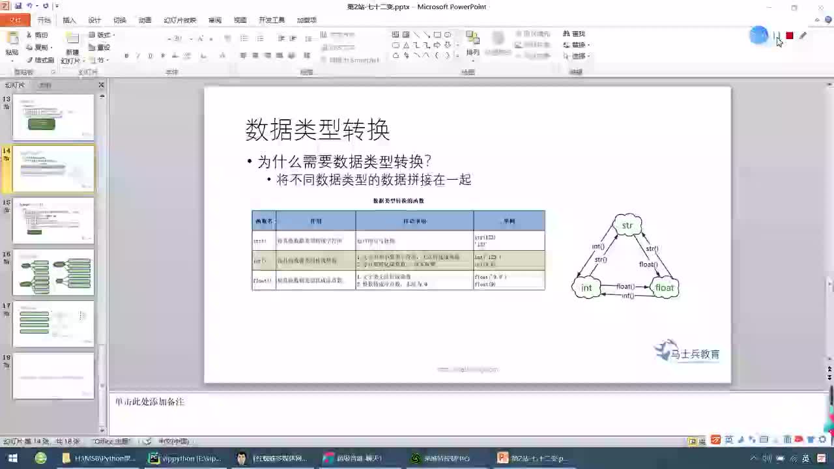Open the font size dropdown
834x469 pixels.
point(191,39)
